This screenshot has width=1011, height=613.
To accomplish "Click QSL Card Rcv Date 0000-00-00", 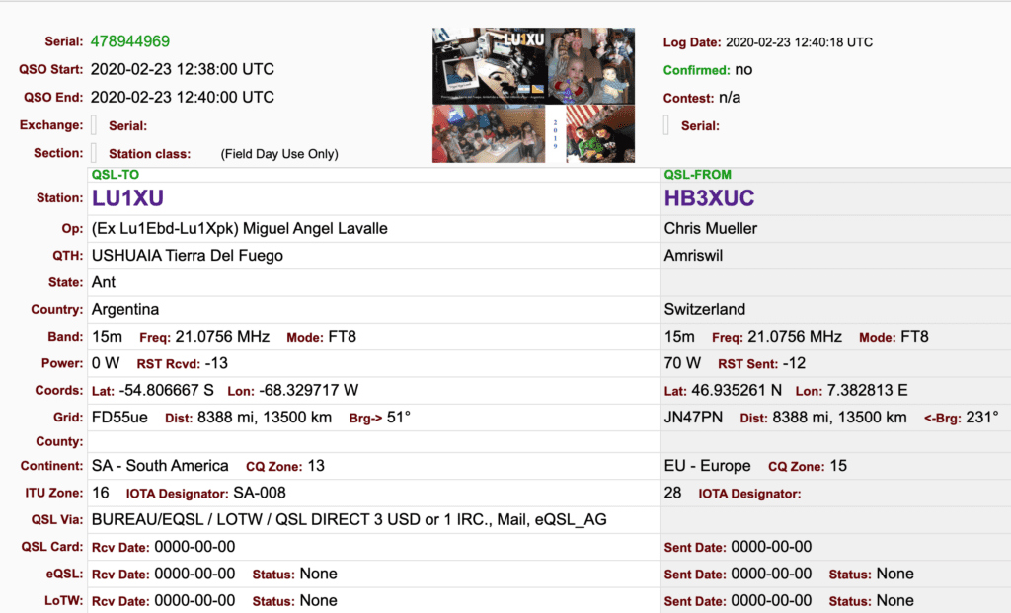I will pyautogui.click(x=194, y=547).
